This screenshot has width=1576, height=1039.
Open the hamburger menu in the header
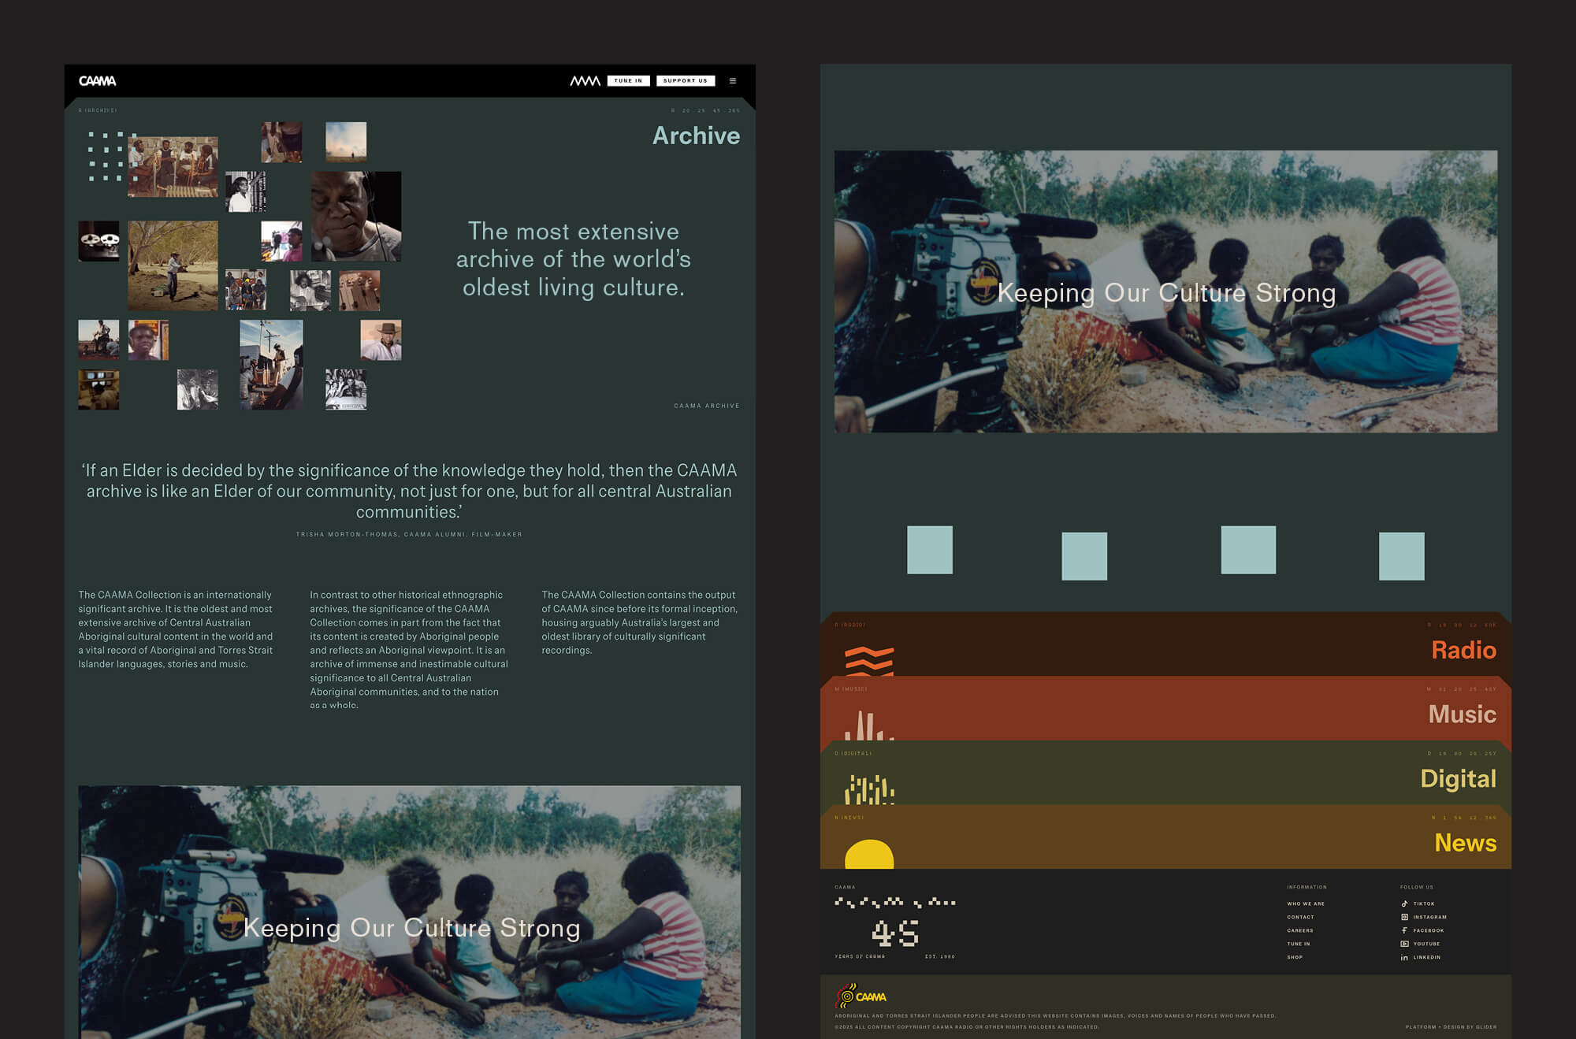pos(733,80)
